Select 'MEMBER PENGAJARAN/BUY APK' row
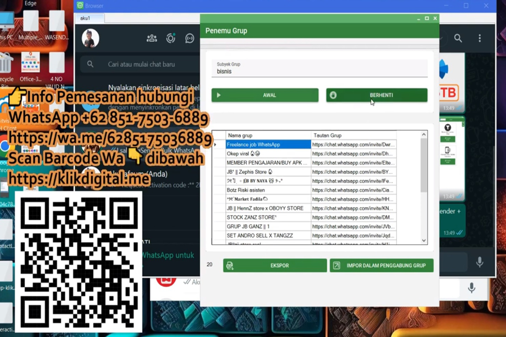The image size is (506, 337). click(268, 163)
